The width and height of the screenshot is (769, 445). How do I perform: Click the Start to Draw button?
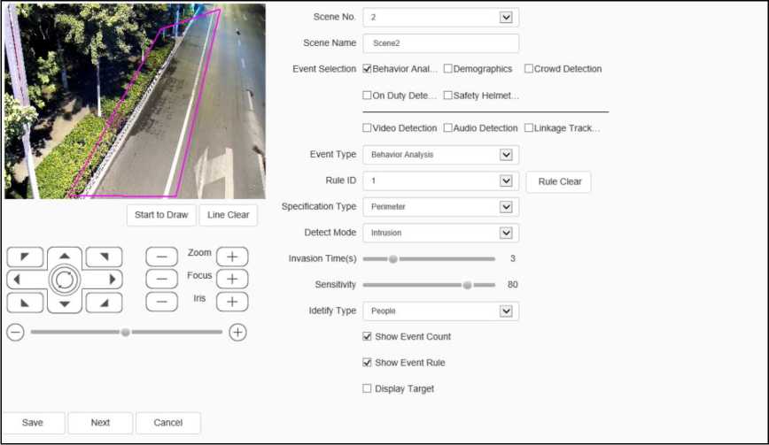[x=161, y=215]
